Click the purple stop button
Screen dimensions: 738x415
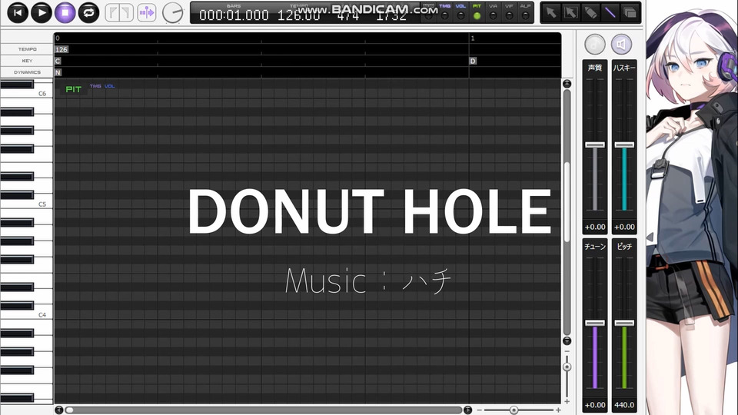point(65,13)
